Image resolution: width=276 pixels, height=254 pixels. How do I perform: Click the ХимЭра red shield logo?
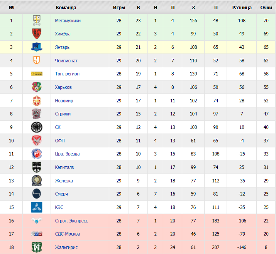coord(37,34)
